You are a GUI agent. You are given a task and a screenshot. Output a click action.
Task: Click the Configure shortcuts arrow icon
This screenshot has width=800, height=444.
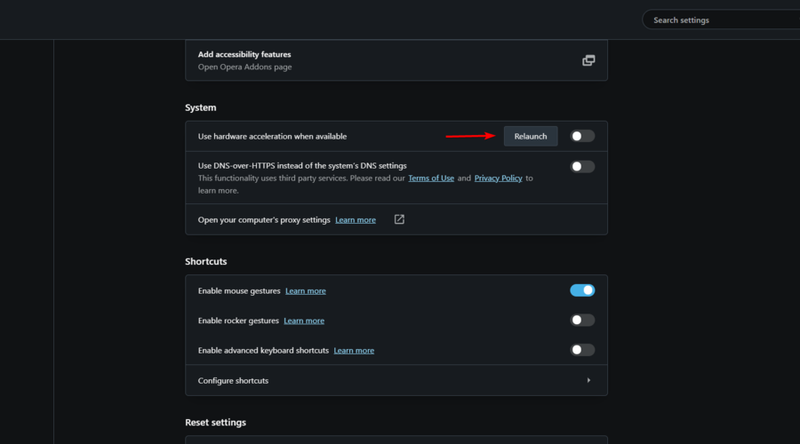(x=588, y=380)
